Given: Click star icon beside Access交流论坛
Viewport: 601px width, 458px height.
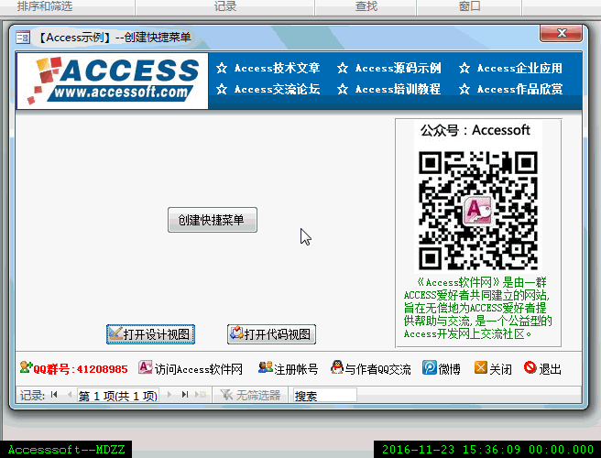Looking at the screenshot, I should 222,89.
